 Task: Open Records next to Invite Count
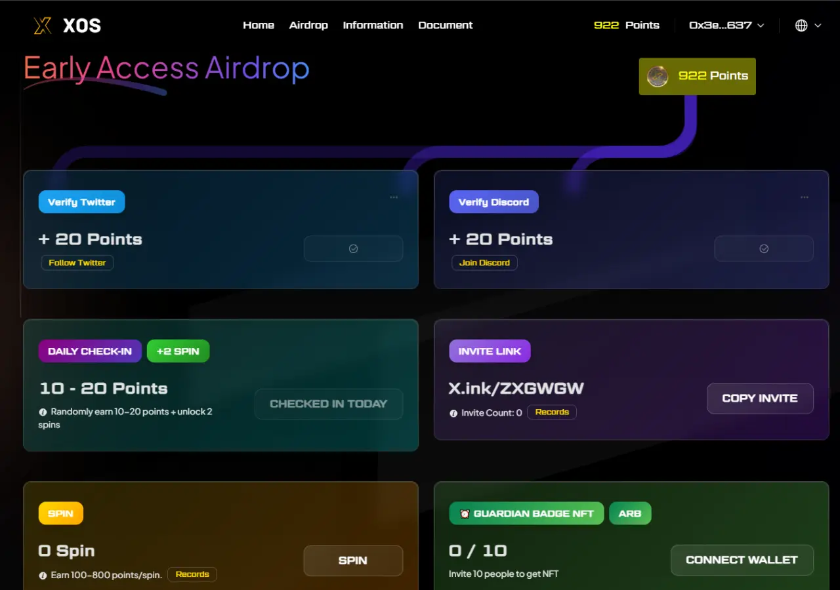(x=552, y=412)
